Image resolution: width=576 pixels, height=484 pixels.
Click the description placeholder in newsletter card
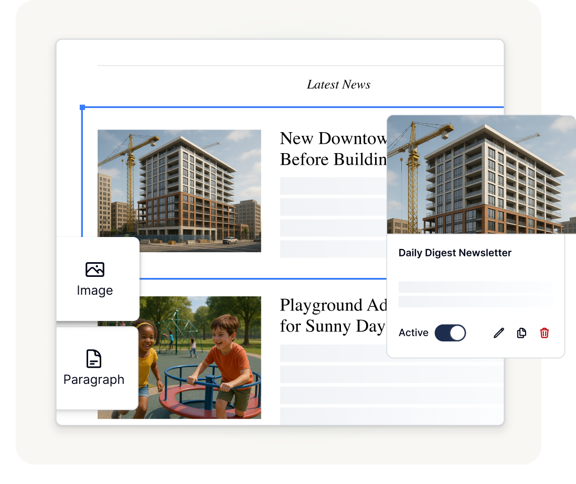[475, 287]
